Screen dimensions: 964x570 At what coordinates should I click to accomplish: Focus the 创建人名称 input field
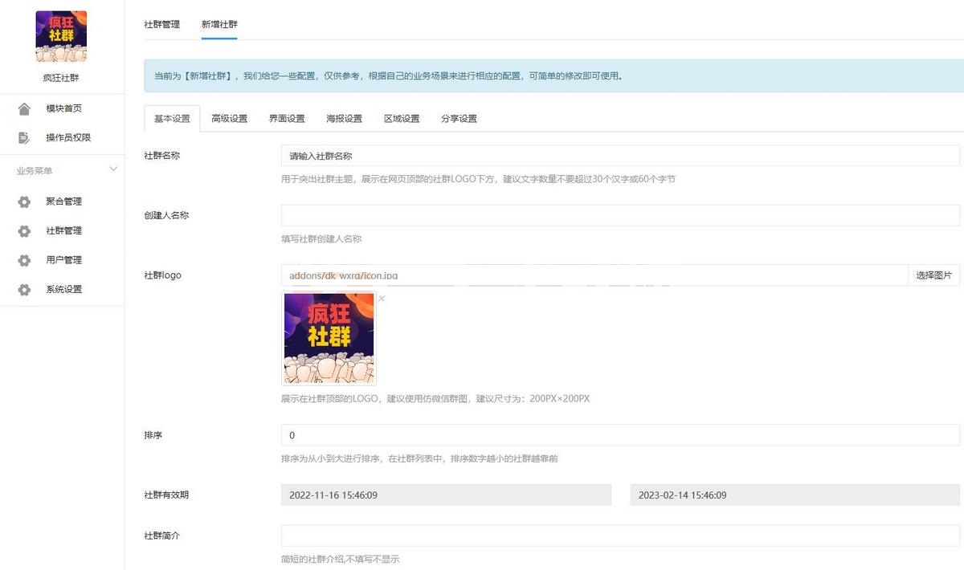[620, 215]
